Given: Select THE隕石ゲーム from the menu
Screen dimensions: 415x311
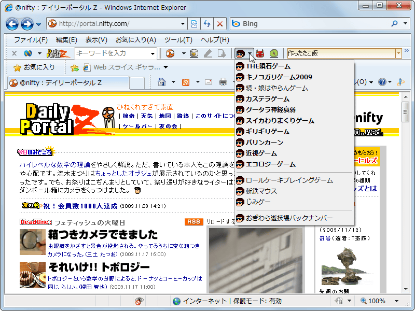Looking at the screenshot, I should 294,66.
